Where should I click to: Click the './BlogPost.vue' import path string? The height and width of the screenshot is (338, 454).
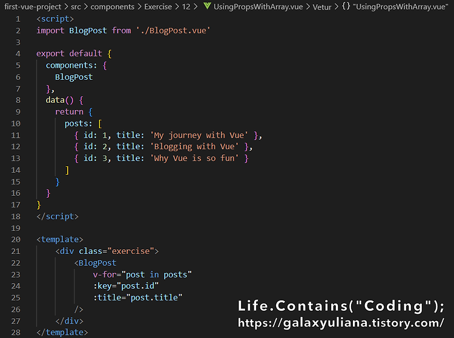173,31
